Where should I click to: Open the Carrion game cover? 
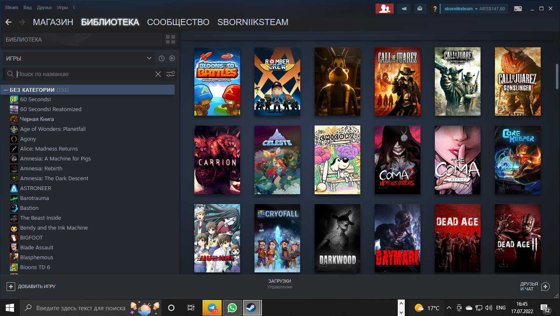tap(217, 160)
